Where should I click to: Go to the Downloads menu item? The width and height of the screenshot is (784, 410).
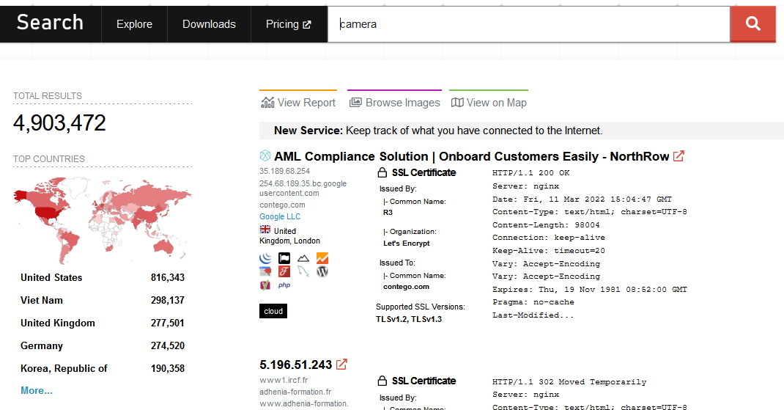(x=209, y=24)
